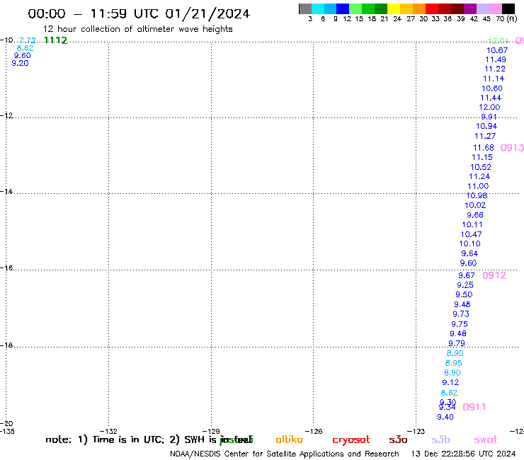The height and width of the screenshot is (460, 524).
Task: Click the 'swot' satellite legend label
Action: (x=486, y=439)
